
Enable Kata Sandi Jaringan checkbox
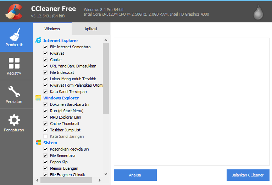45,136
